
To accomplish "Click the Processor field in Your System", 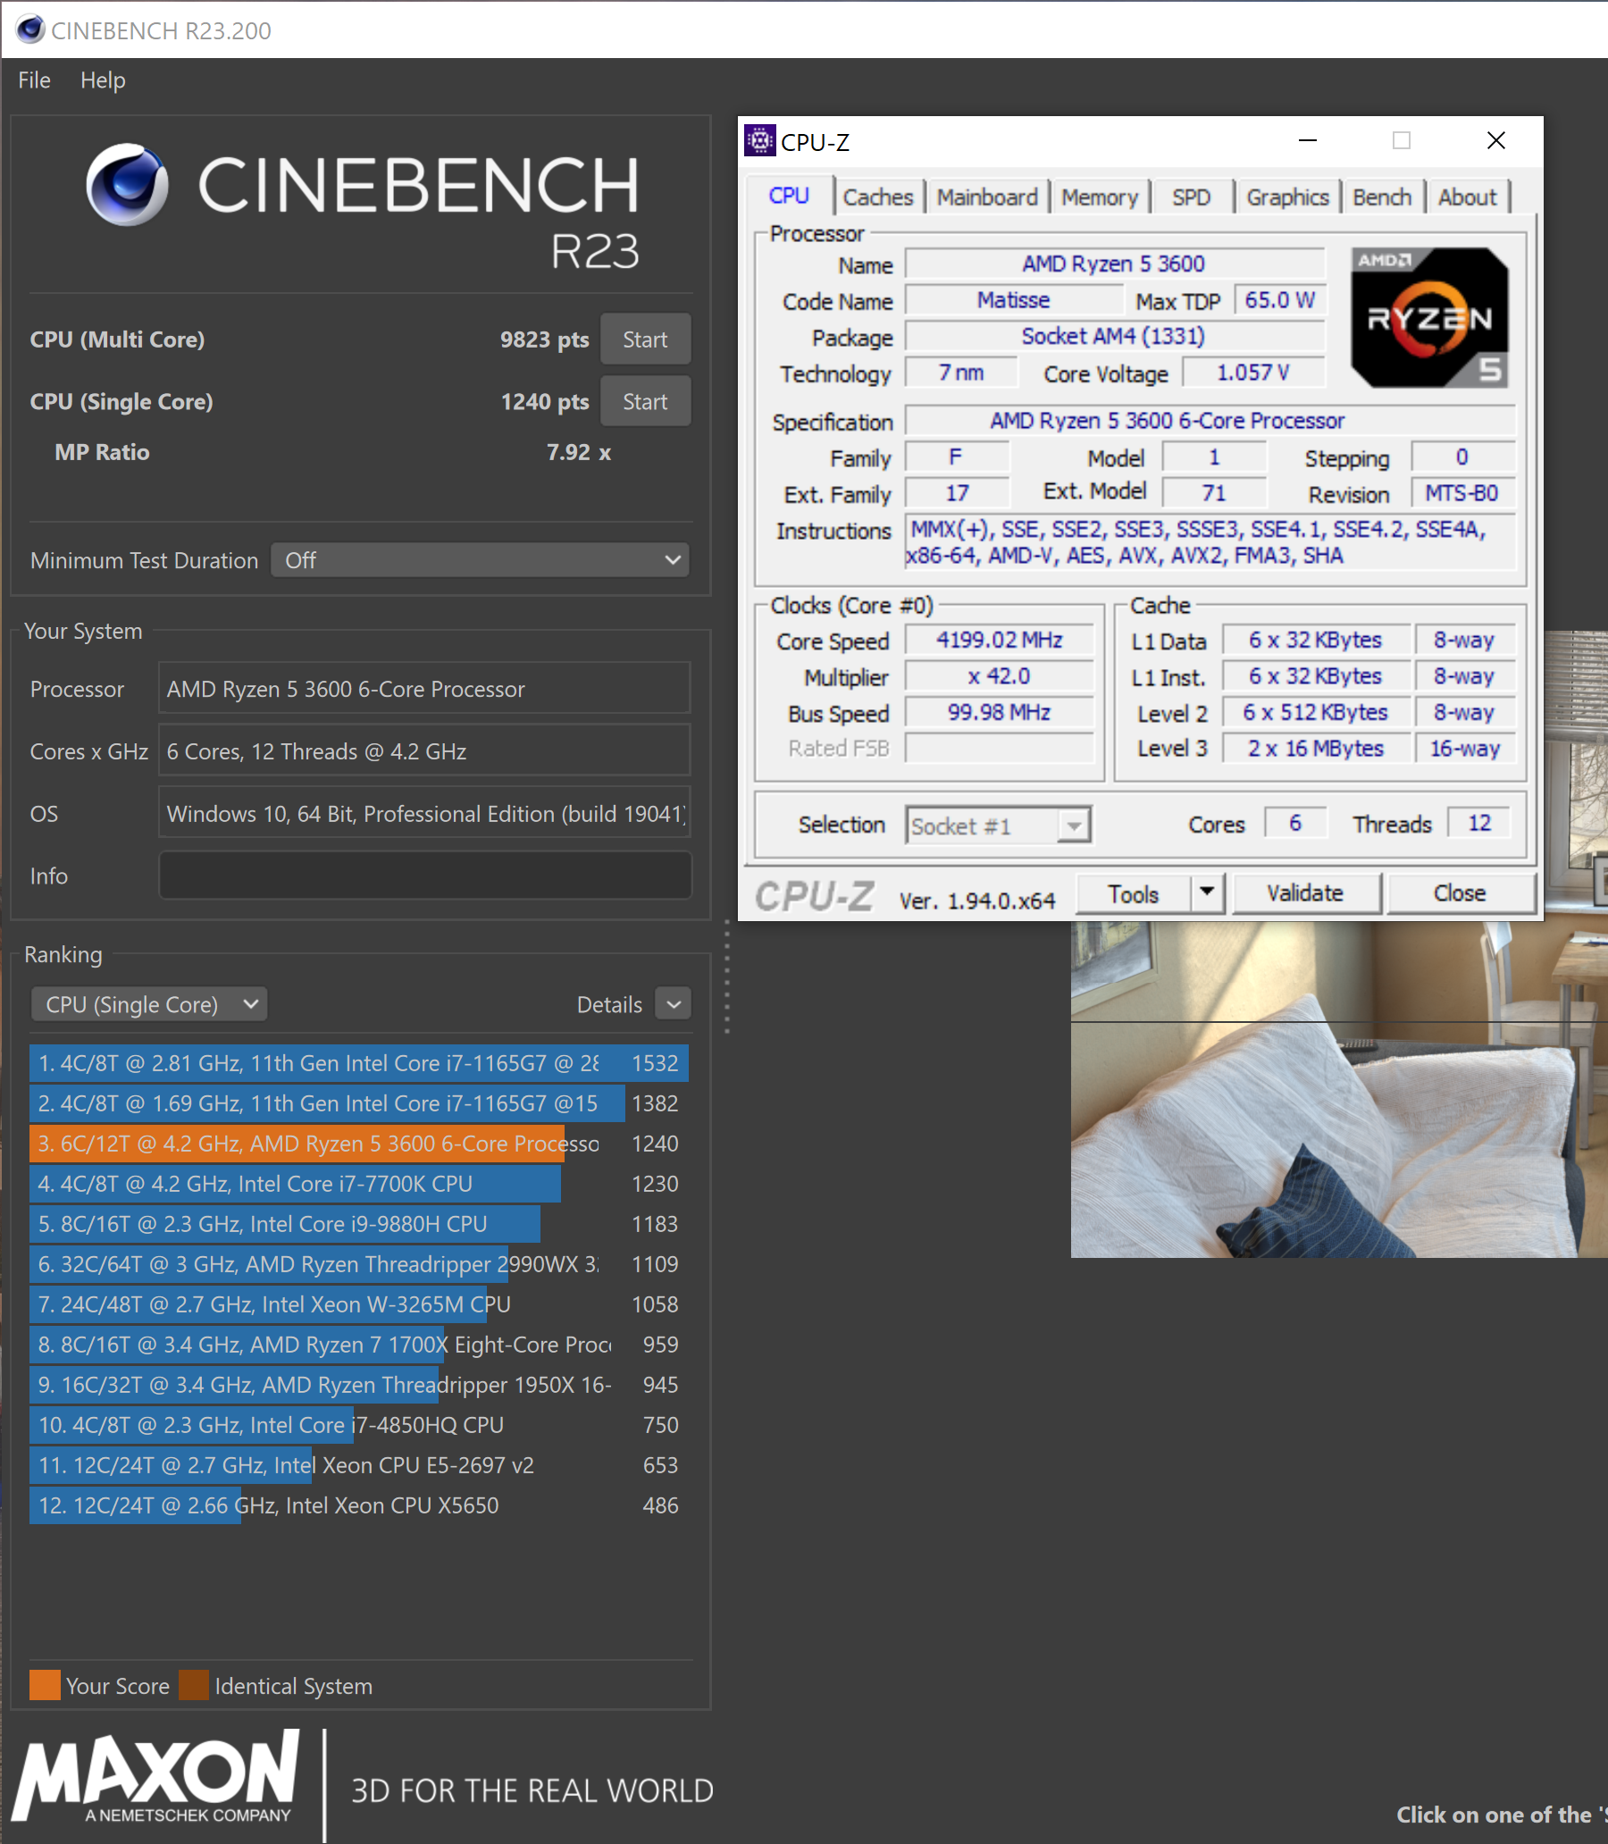I will click(424, 688).
